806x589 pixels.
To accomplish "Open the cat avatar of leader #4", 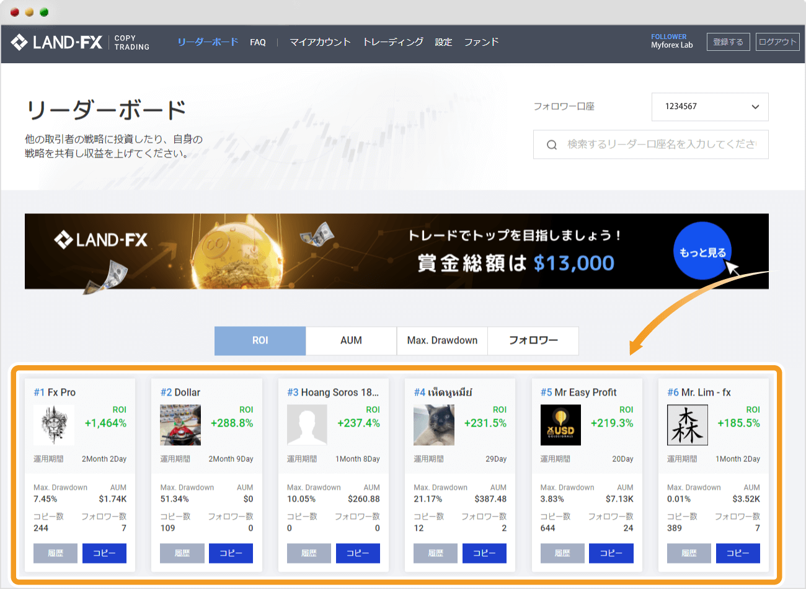I will pyautogui.click(x=434, y=425).
